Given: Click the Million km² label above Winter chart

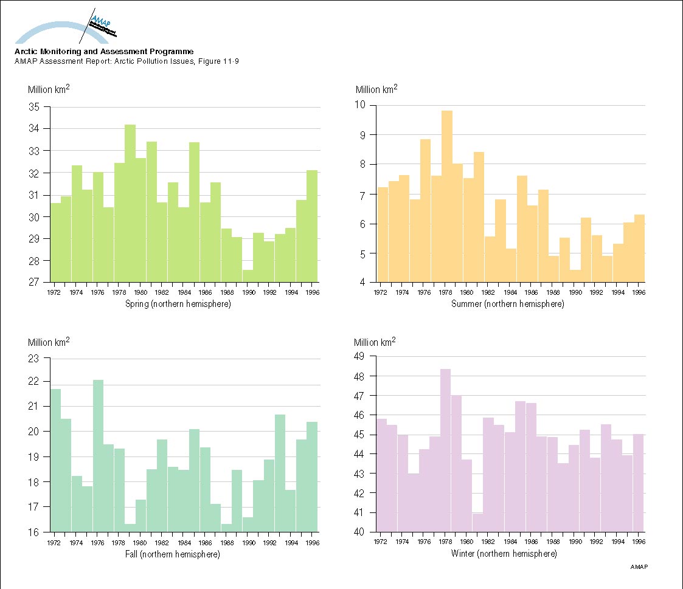Looking at the screenshot, I should (375, 342).
